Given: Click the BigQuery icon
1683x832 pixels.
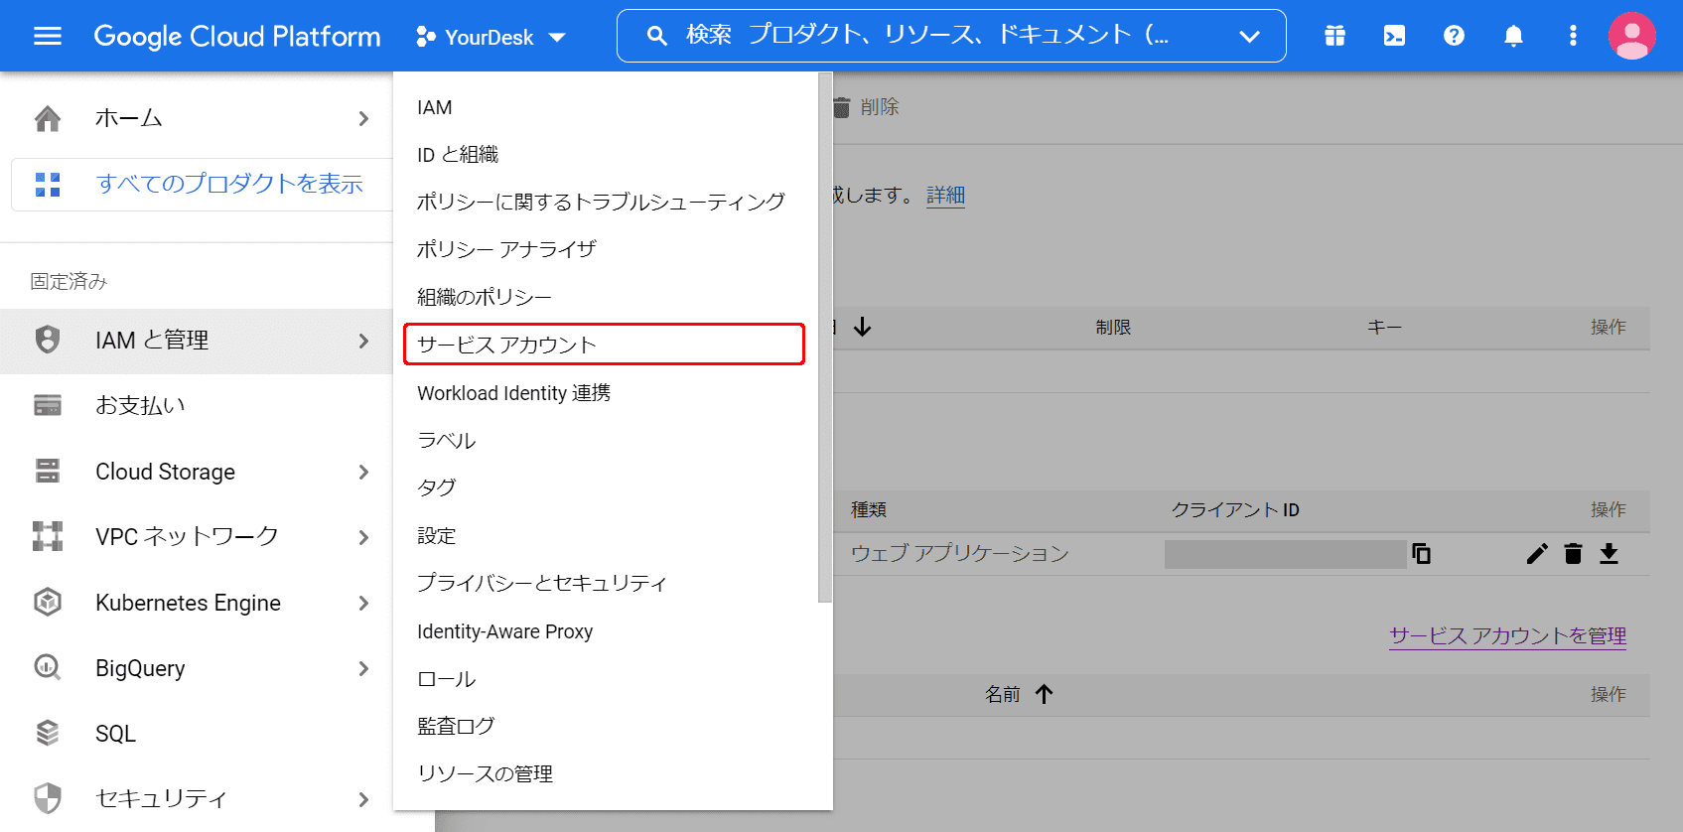Looking at the screenshot, I should point(48,667).
